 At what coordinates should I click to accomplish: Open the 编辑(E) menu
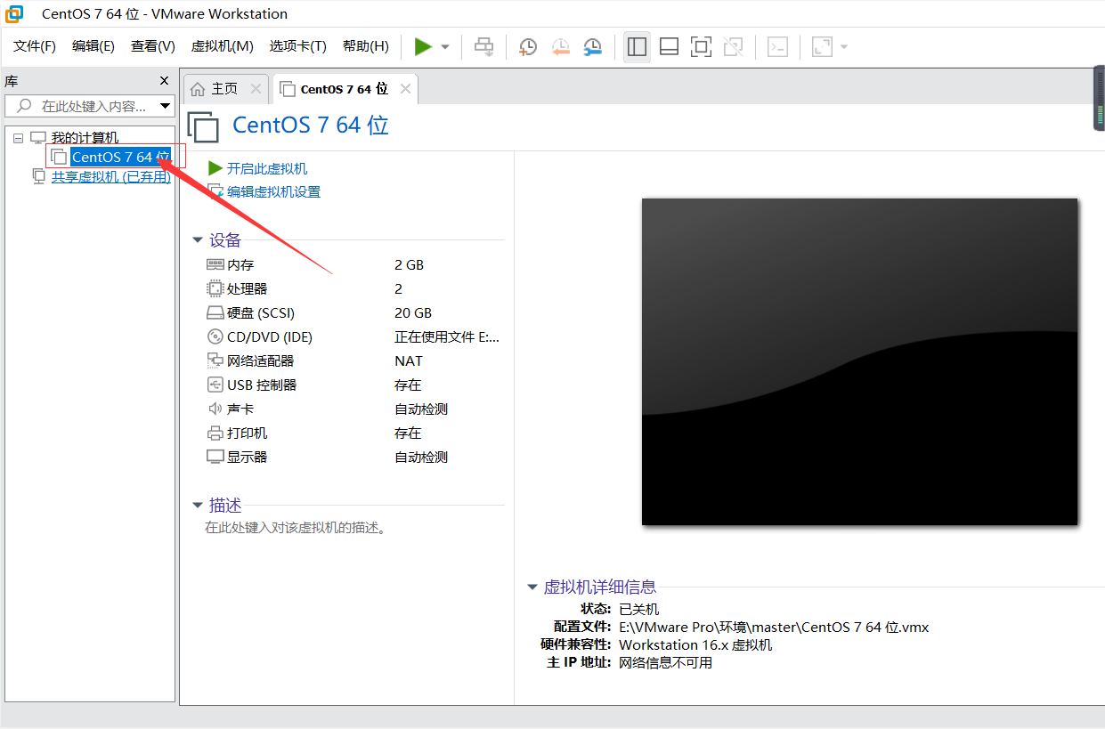tap(93, 46)
